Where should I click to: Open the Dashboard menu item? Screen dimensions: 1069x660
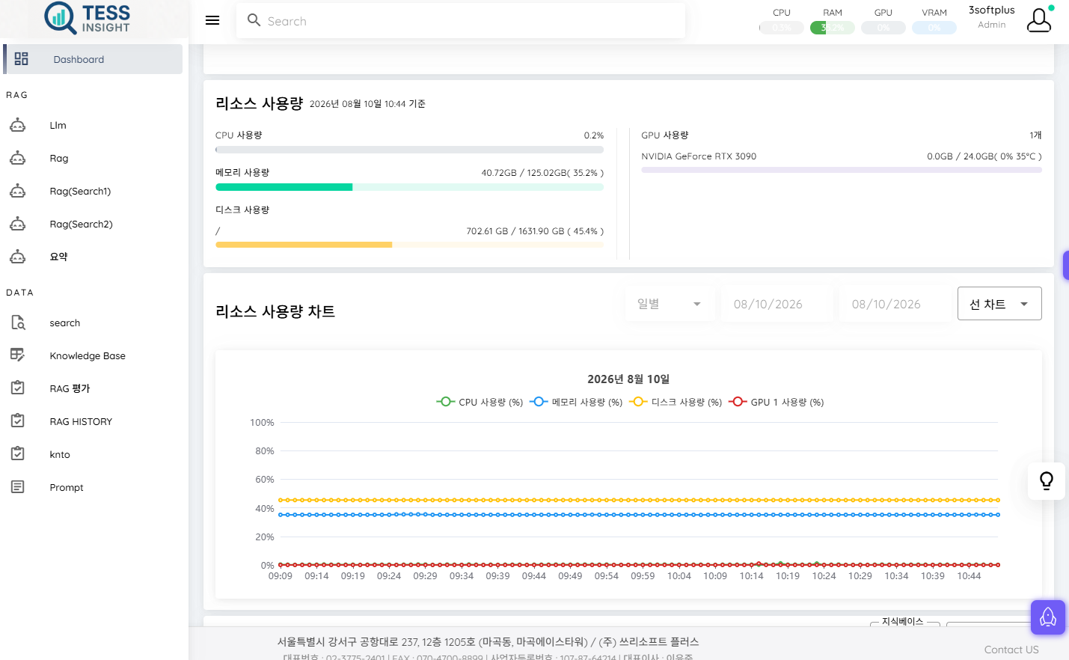tap(93, 59)
